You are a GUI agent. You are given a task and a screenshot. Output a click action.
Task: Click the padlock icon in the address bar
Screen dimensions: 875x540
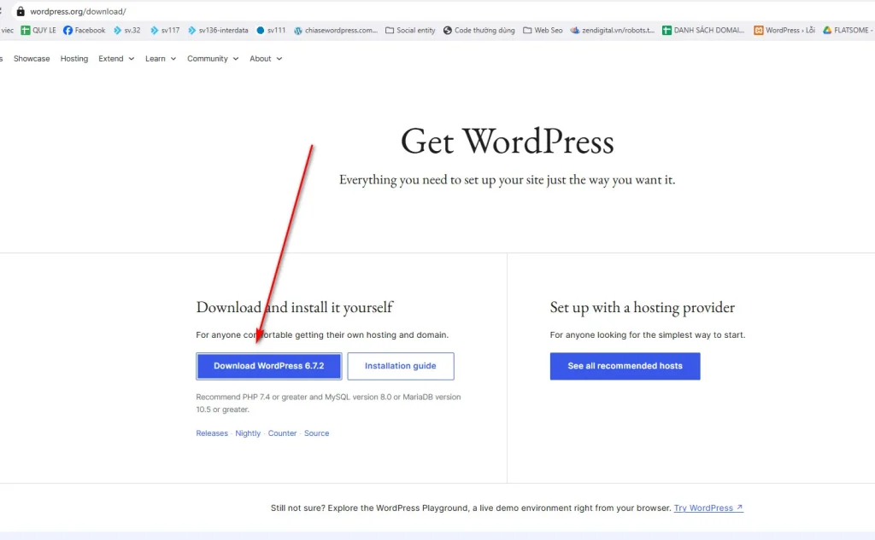pos(21,11)
